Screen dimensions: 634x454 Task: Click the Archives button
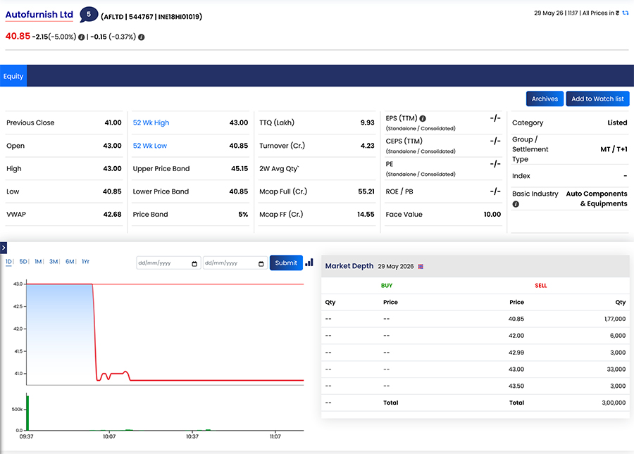coord(545,99)
